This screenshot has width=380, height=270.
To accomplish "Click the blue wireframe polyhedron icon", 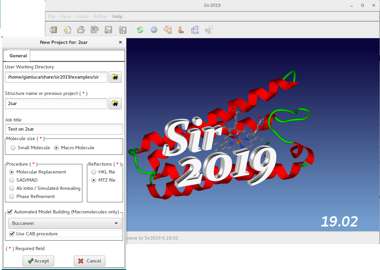I will pyautogui.click(x=195, y=30).
